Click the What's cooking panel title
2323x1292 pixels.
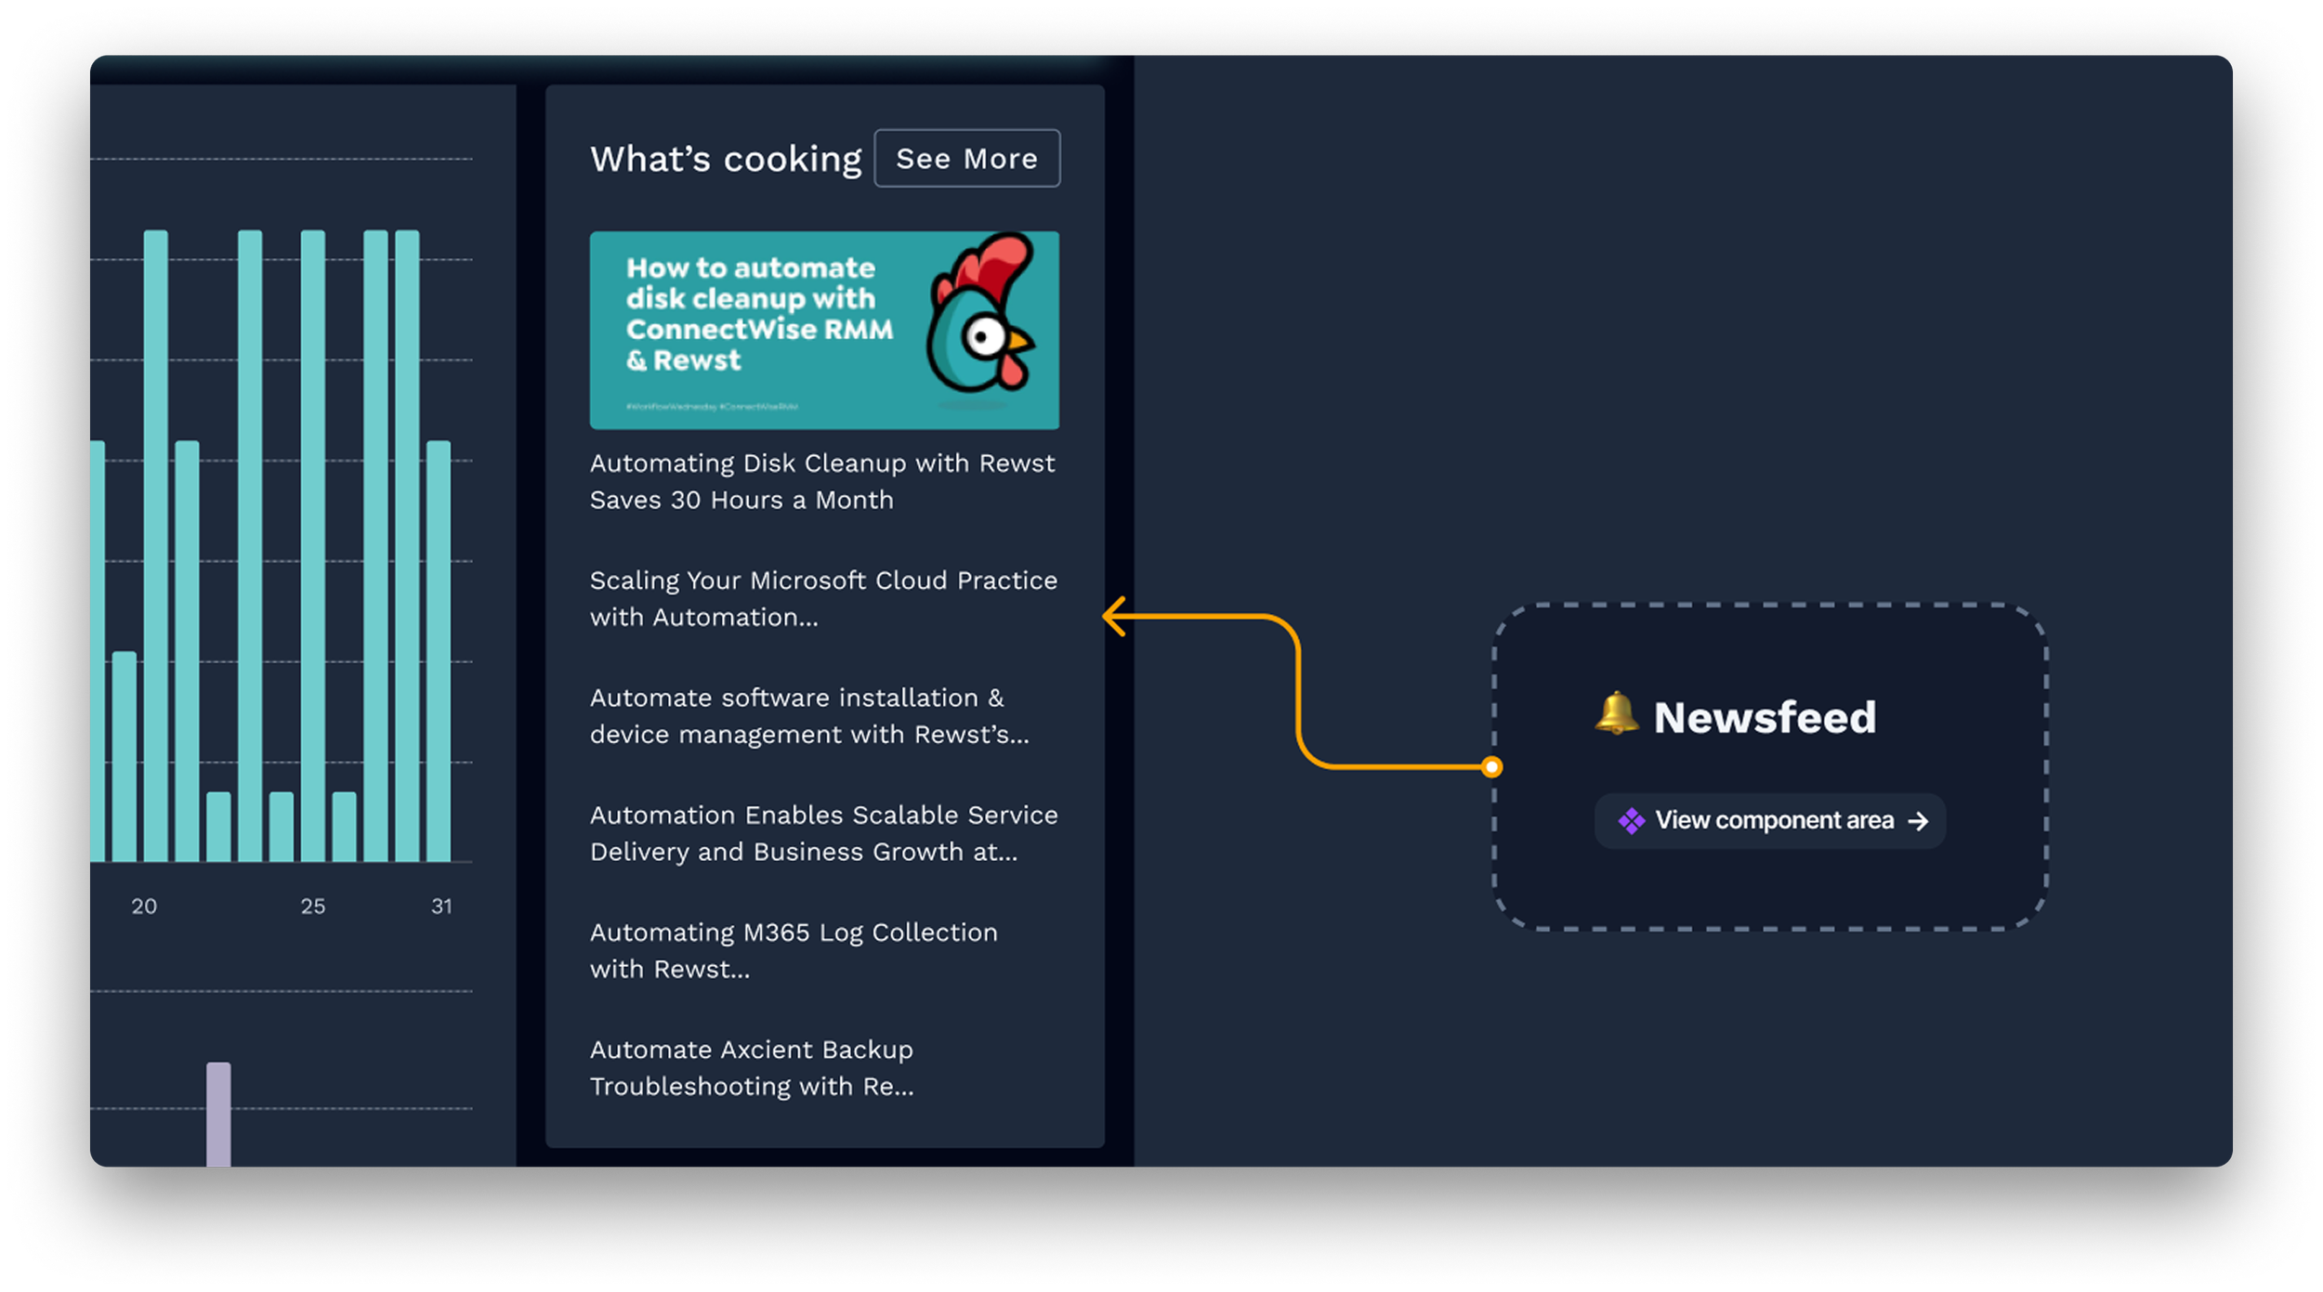click(x=726, y=159)
